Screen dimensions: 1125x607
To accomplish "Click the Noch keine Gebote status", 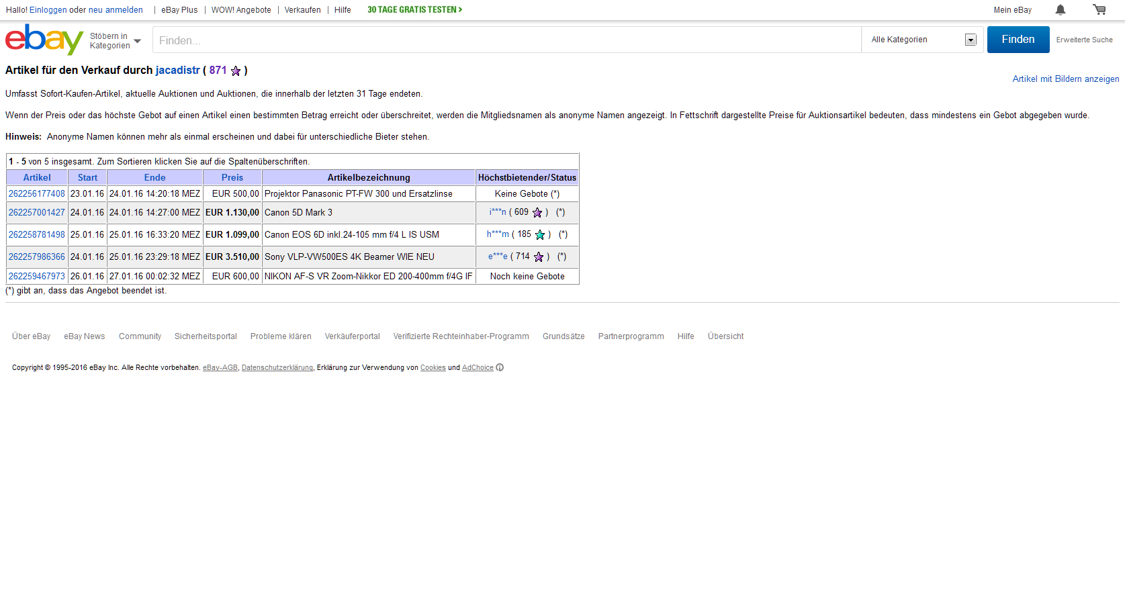I will point(527,277).
